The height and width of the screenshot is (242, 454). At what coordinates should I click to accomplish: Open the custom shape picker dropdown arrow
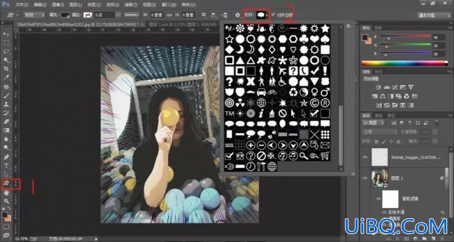coord(267,15)
